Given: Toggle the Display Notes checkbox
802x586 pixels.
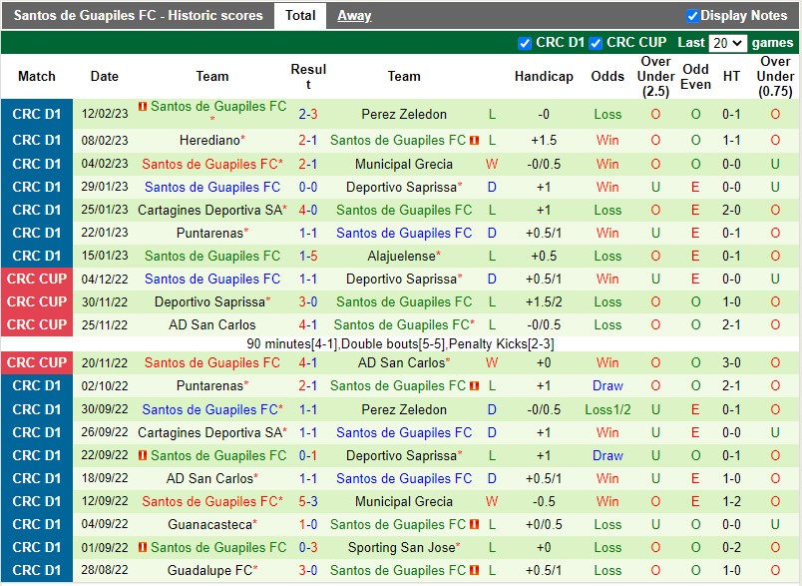Looking at the screenshot, I should click(692, 16).
